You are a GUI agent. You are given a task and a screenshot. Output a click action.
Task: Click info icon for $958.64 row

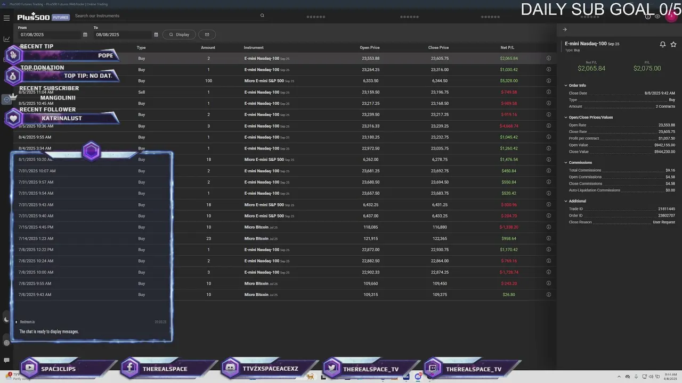[549, 238]
